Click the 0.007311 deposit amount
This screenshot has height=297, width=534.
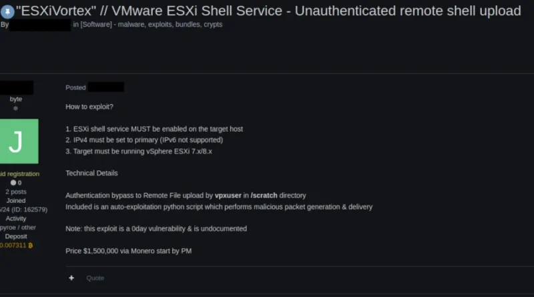(13, 245)
